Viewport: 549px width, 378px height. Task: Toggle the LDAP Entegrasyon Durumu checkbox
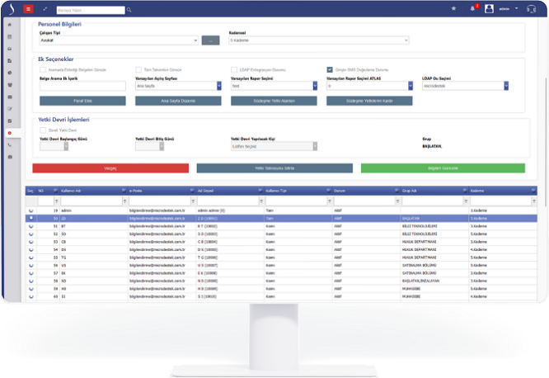click(234, 70)
